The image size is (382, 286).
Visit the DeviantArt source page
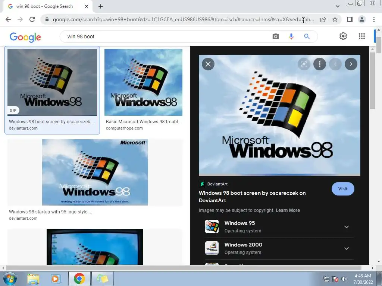[x=343, y=189]
